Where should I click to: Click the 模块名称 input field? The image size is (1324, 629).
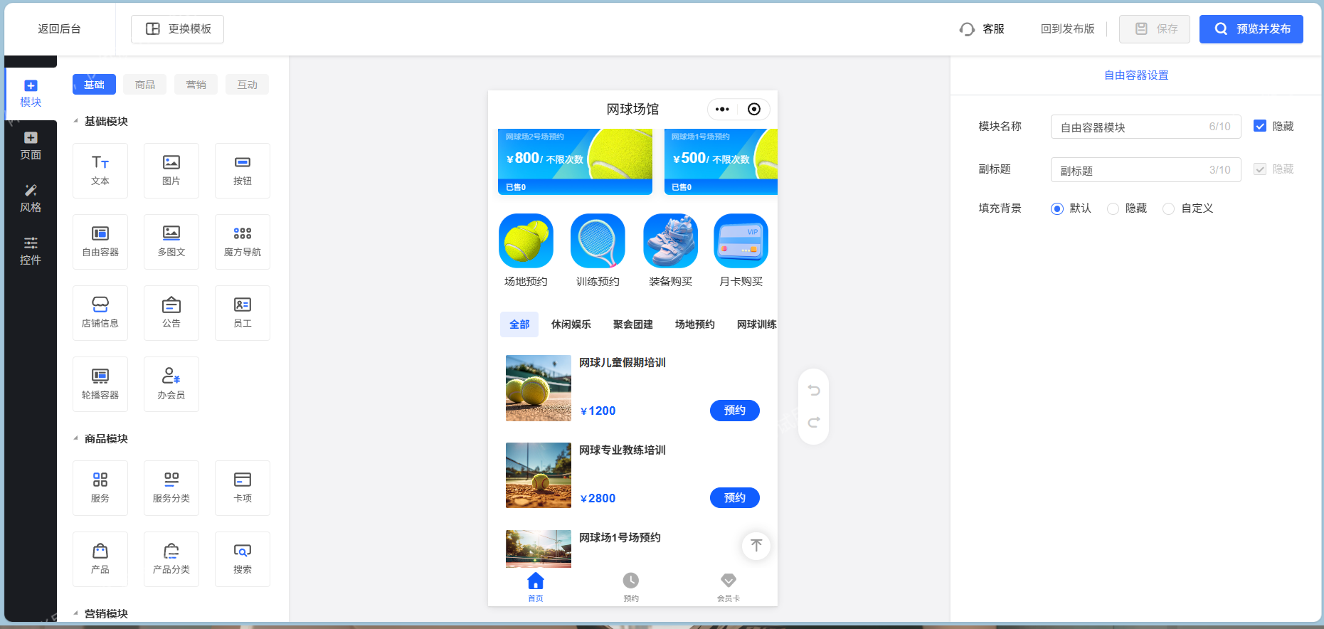[x=1145, y=127]
